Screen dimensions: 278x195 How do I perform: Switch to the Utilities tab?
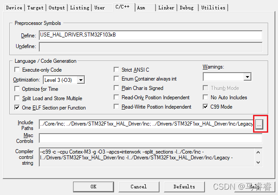click(213, 8)
